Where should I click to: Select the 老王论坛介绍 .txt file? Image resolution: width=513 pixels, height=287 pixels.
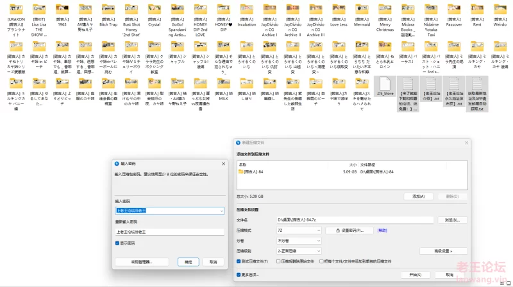point(431,89)
